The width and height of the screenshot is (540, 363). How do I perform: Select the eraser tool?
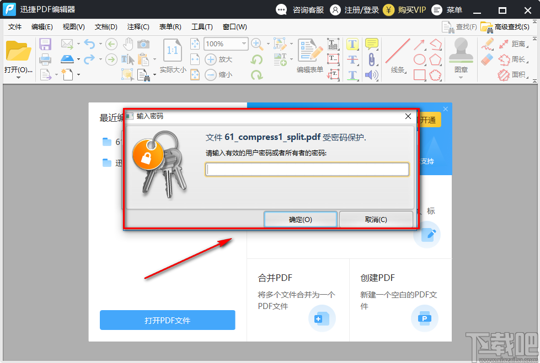[x=487, y=59]
